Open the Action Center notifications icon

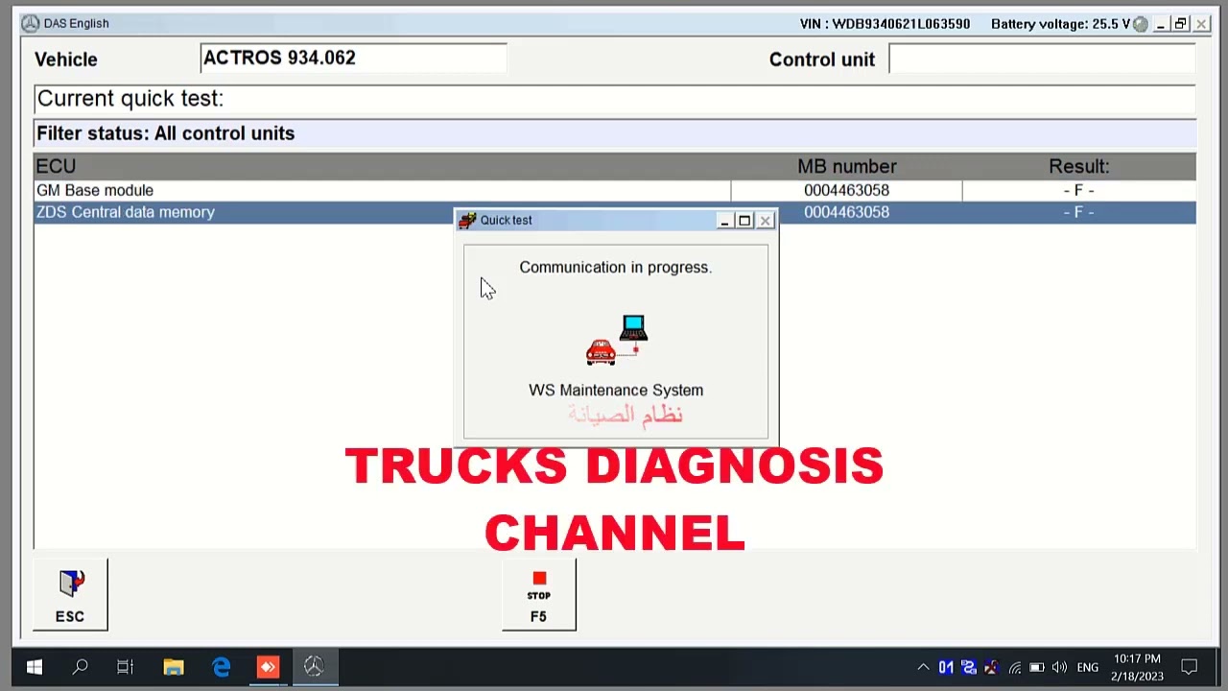(1189, 667)
